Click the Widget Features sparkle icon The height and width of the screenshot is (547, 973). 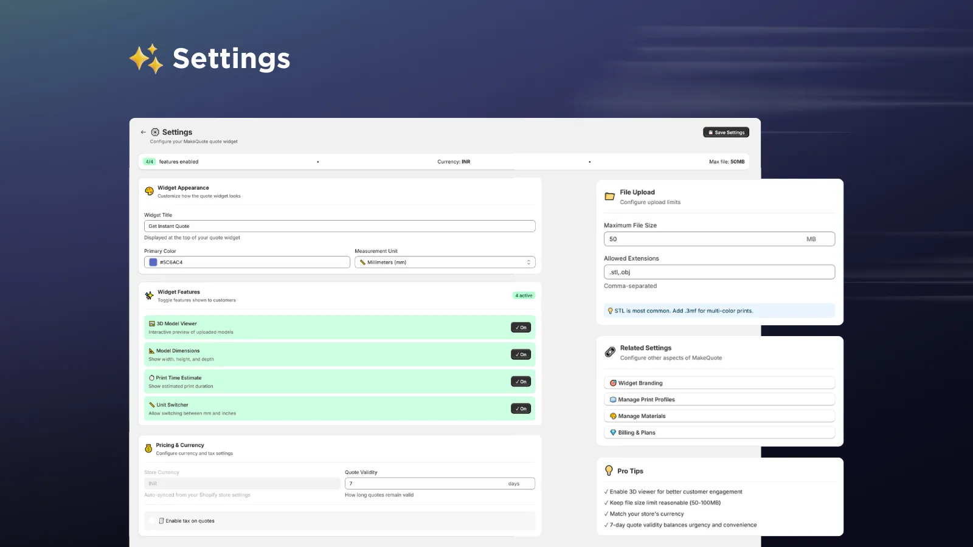tap(148, 295)
